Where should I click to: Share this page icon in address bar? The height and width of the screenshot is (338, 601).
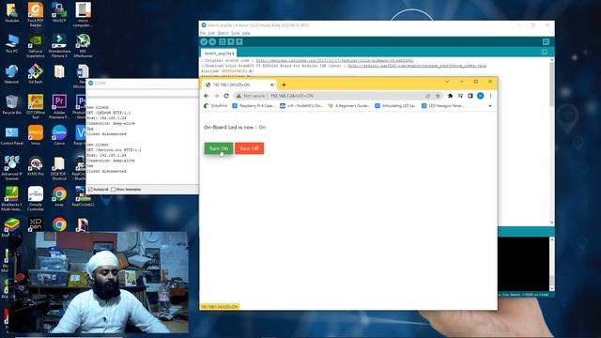[427, 96]
